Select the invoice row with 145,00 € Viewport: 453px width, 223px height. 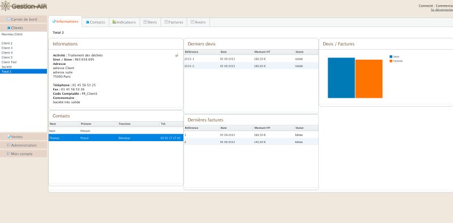pyautogui.click(x=251, y=142)
